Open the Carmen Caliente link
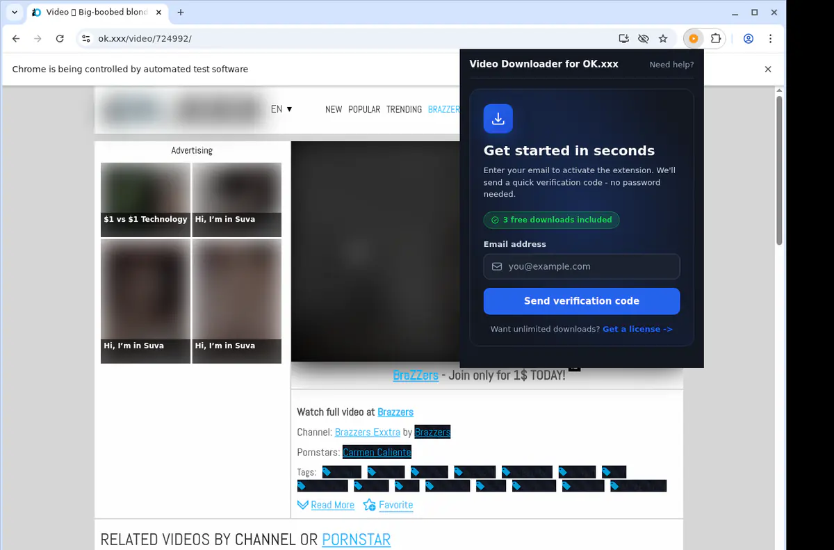Screen dimensions: 834x550 377,453
